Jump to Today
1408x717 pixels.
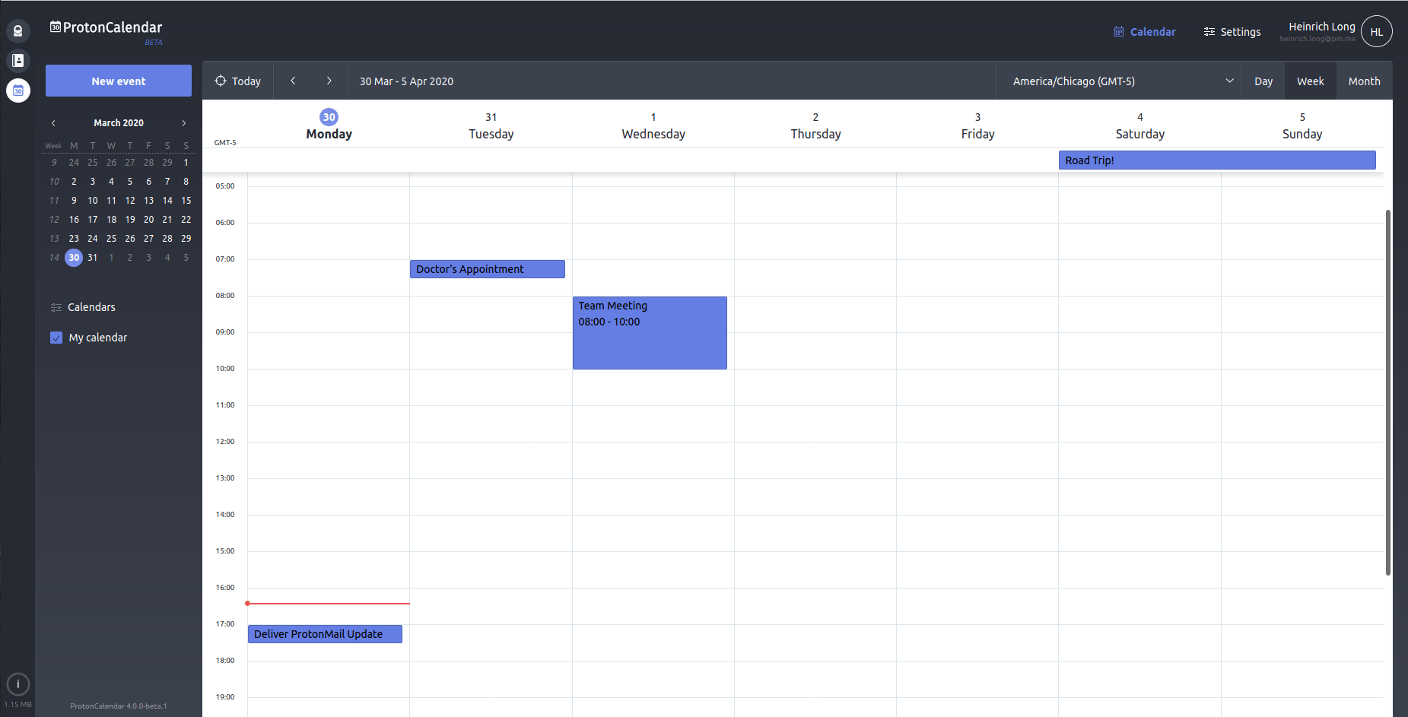(238, 81)
